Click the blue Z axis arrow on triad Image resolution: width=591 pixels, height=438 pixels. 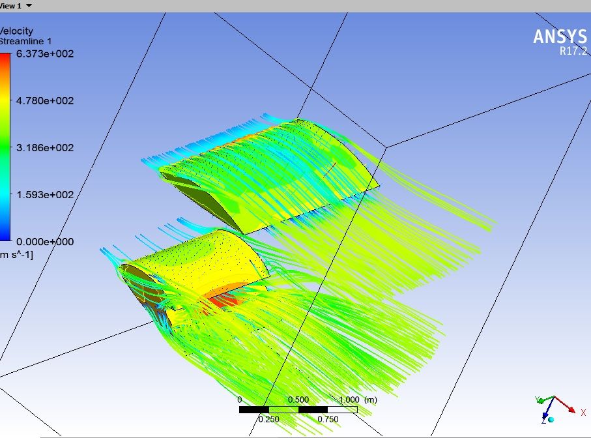(x=545, y=413)
